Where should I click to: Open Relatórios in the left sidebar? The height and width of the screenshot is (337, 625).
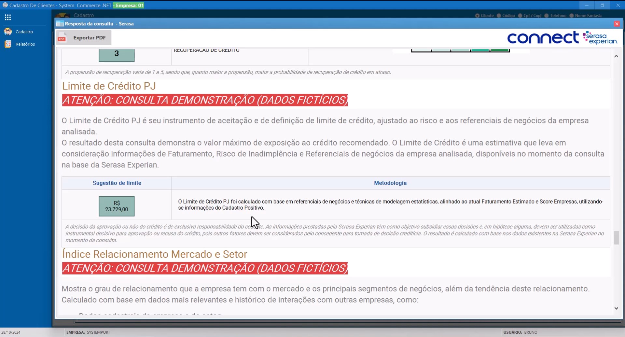[25, 44]
